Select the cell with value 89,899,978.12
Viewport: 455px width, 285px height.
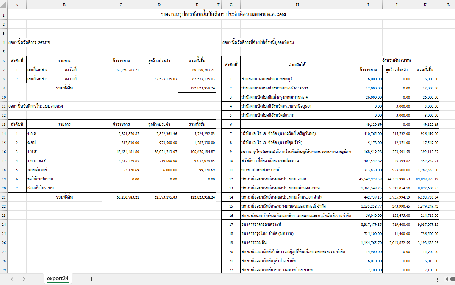pyautogui.click(x=425, y=179)
